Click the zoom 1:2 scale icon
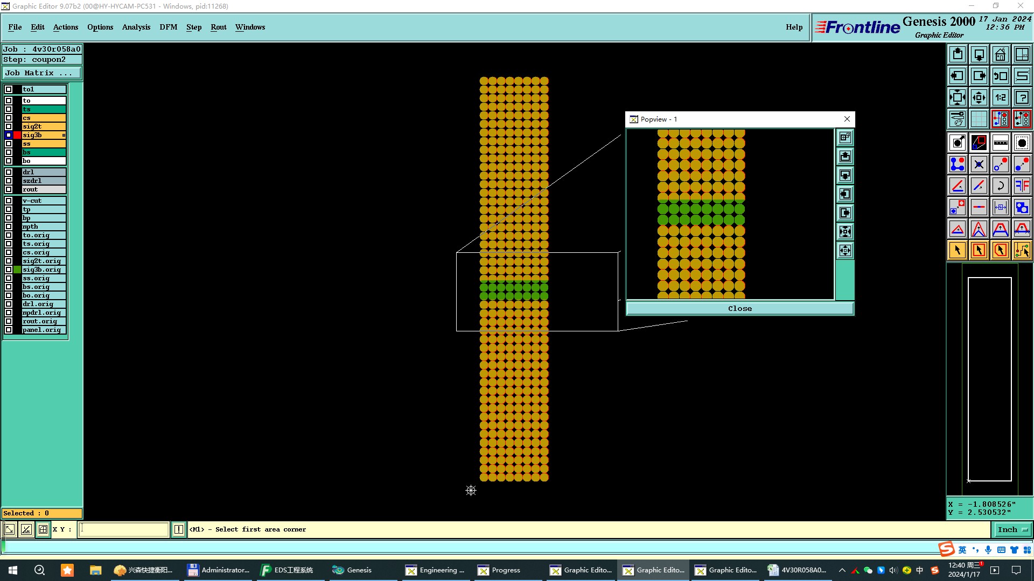 click(1000, 97)
